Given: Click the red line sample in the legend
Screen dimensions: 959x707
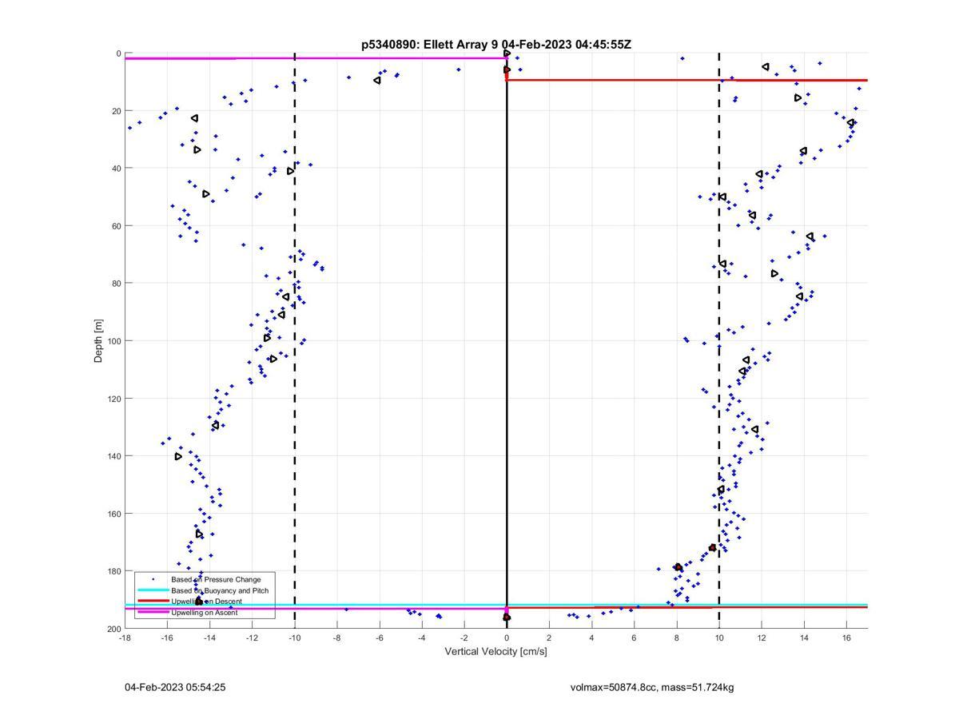Looking at the screenshot, I should (153, 601).
